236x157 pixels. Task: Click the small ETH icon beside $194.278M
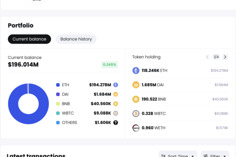[116, 85]
